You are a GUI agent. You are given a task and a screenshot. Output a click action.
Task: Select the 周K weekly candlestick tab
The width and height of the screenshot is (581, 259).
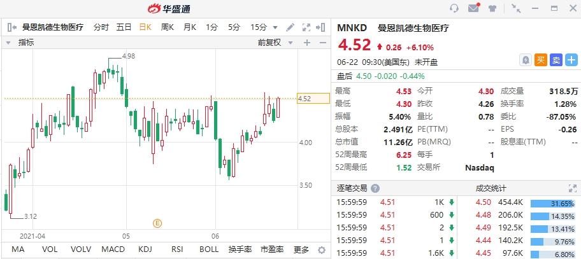coord(167,27)
